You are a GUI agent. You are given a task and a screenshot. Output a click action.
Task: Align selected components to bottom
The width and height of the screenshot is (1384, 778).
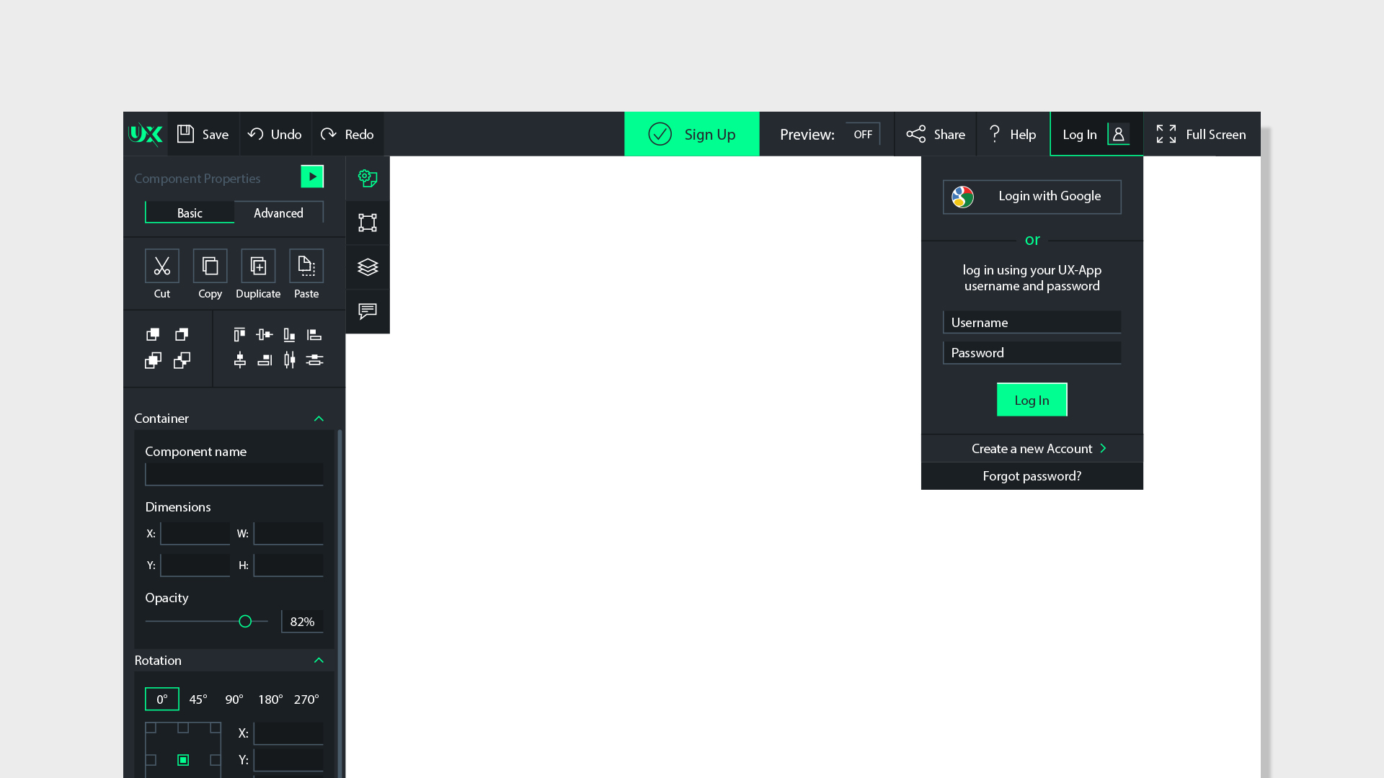pos(289,334)
